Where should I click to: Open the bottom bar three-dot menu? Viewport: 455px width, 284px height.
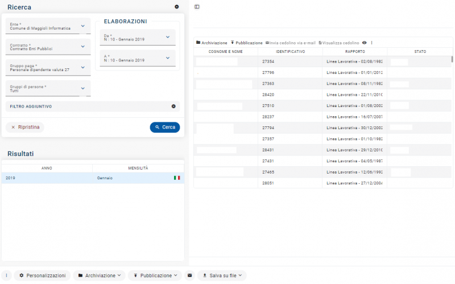coord(6,275)
